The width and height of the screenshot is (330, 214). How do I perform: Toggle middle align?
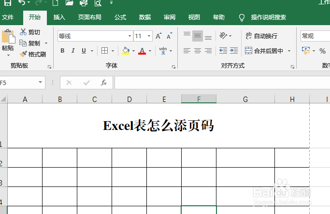(198, 36)
